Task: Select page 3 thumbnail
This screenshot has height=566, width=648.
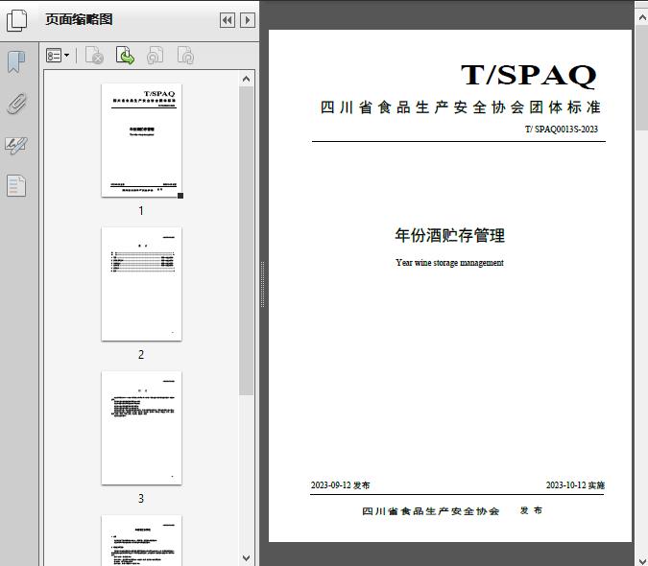Action: pyautogui.click(x=141, y=428)
